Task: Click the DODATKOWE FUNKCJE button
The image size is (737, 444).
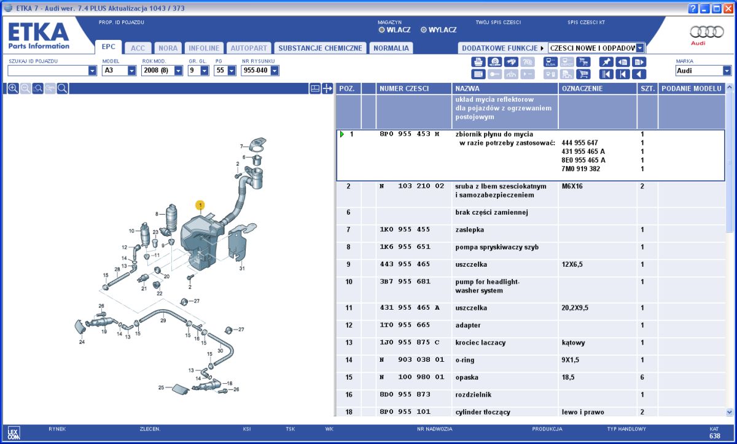Action: 499,48
